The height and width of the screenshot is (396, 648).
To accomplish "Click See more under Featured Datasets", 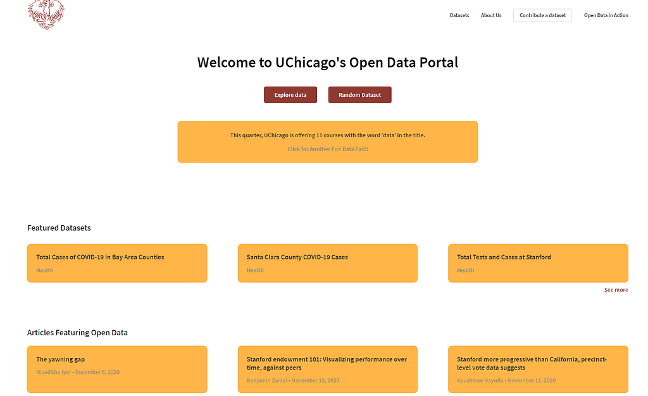I will click(x=616, y=290).
